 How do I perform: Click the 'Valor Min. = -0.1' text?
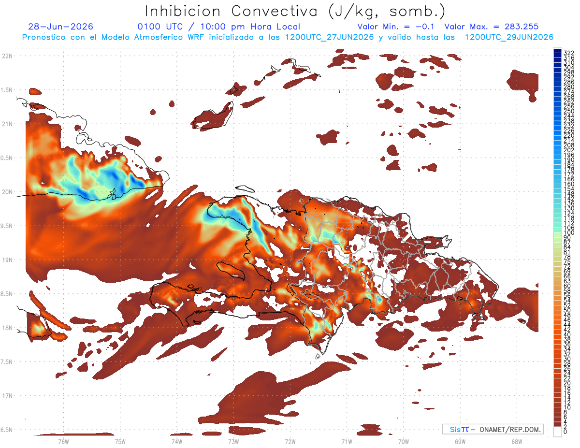point(397,27)
